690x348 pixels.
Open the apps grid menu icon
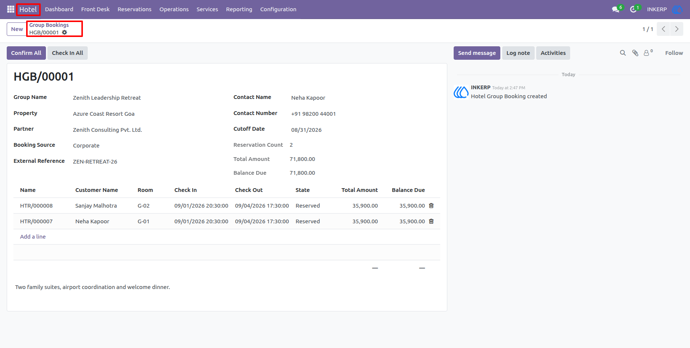pyautogui.click(x=11, y=9)
